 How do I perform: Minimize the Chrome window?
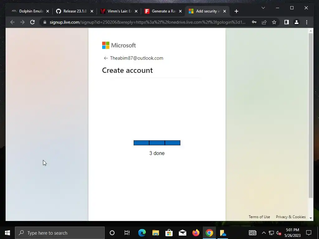pyautogui.click(x=278, y=8)
